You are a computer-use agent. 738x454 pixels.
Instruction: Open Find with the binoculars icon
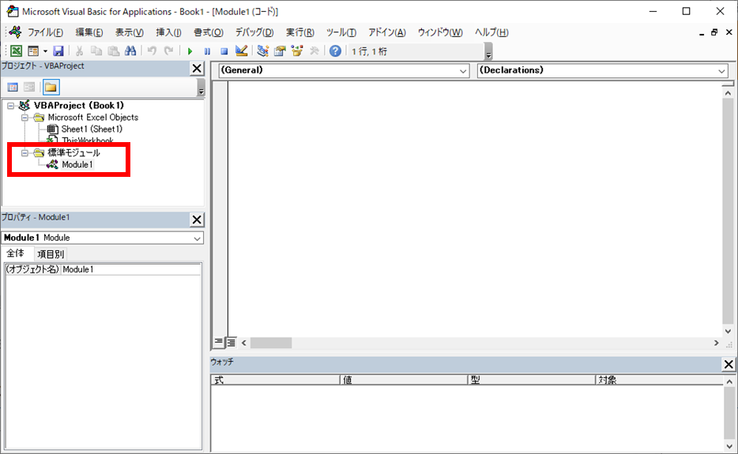[x=130, y=51]
